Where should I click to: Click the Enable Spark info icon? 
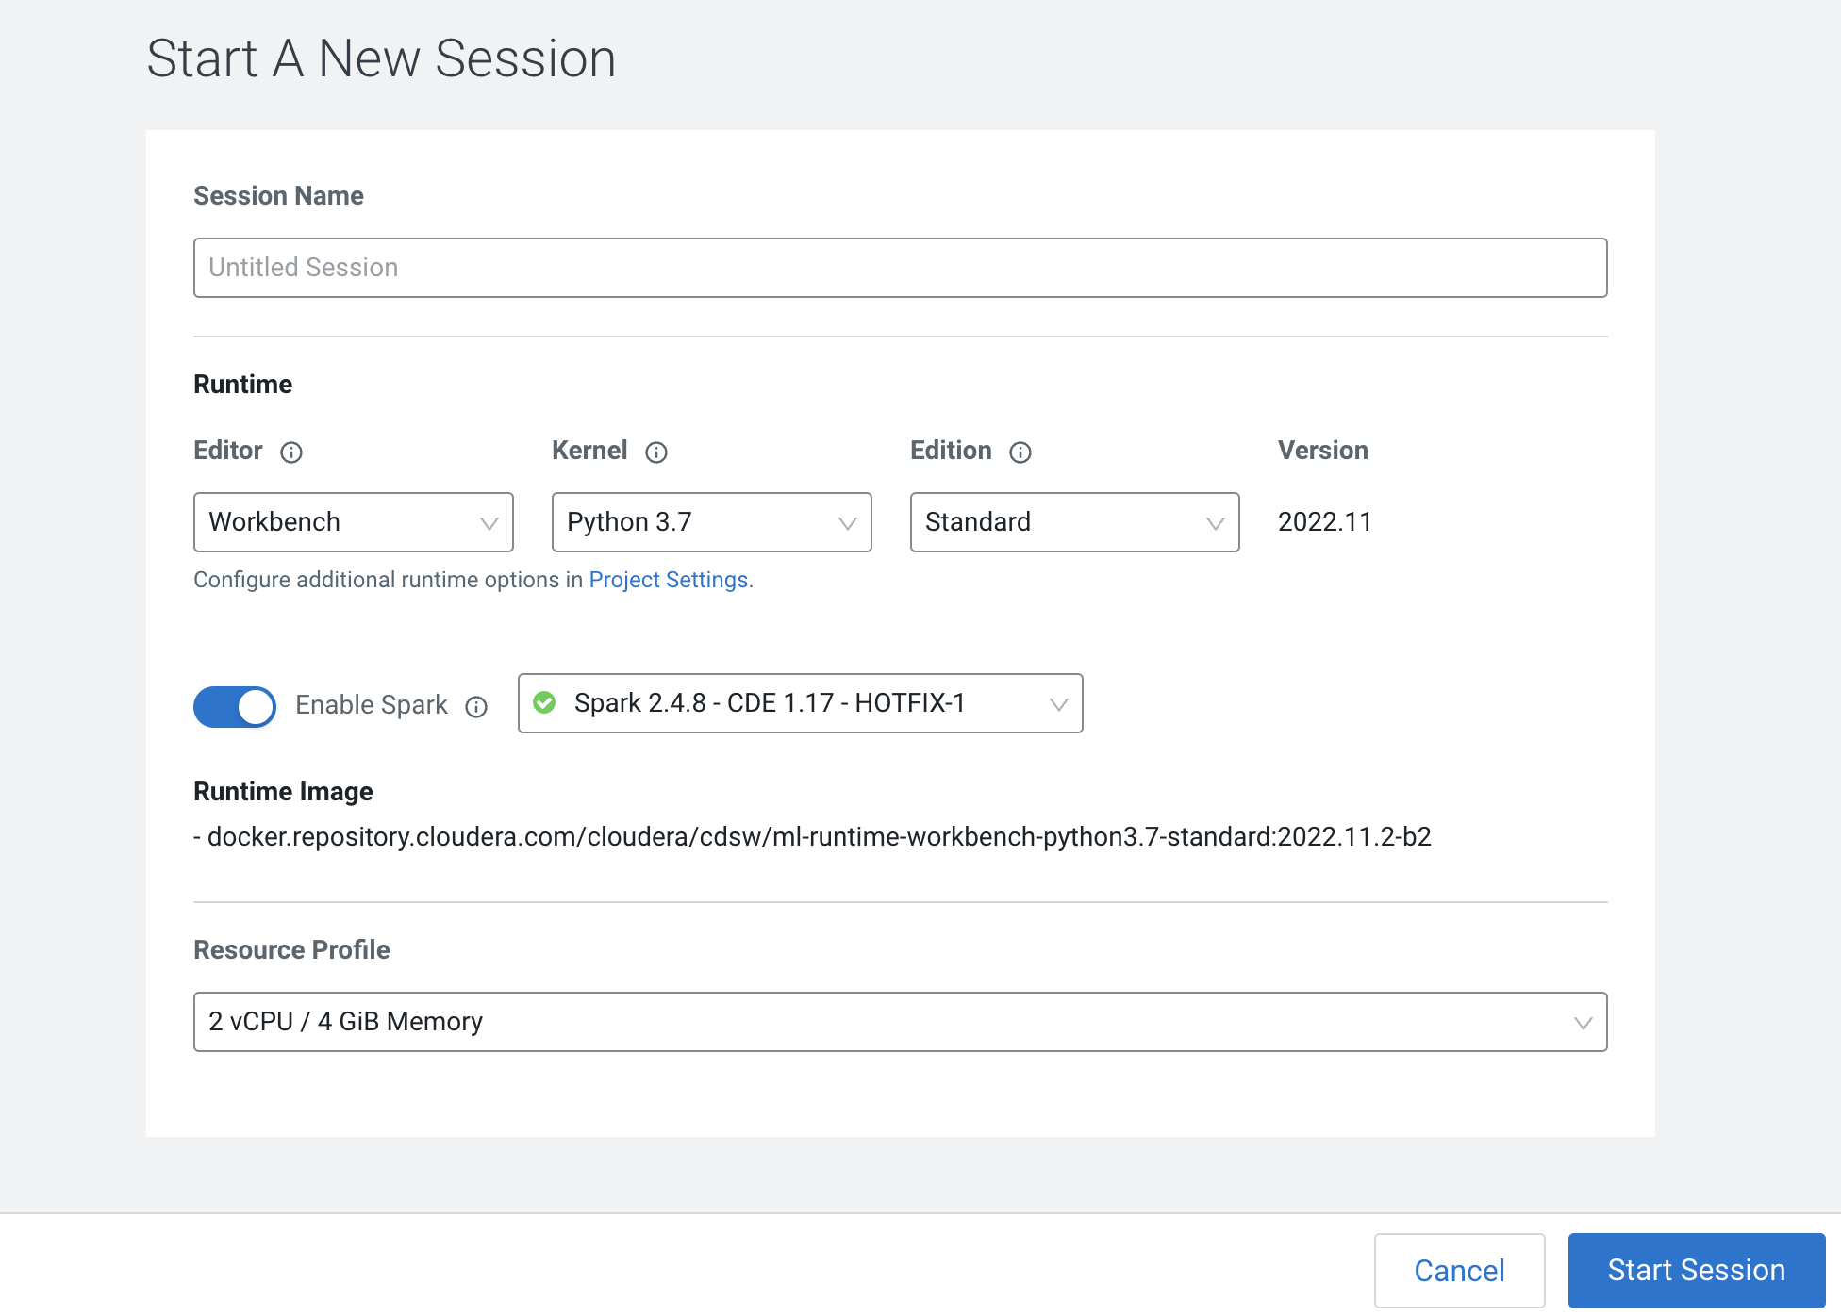tap(476, 707)
